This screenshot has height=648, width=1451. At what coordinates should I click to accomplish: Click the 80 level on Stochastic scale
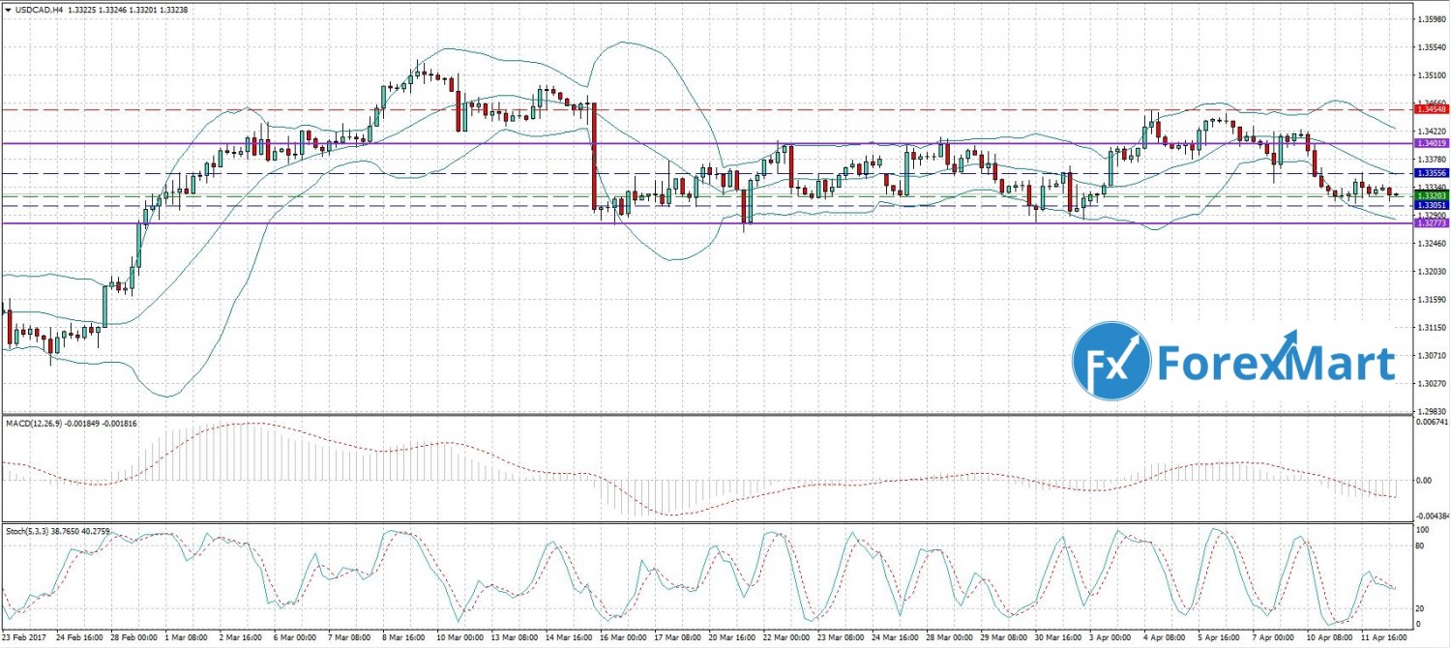click(x=1422, y=547)
